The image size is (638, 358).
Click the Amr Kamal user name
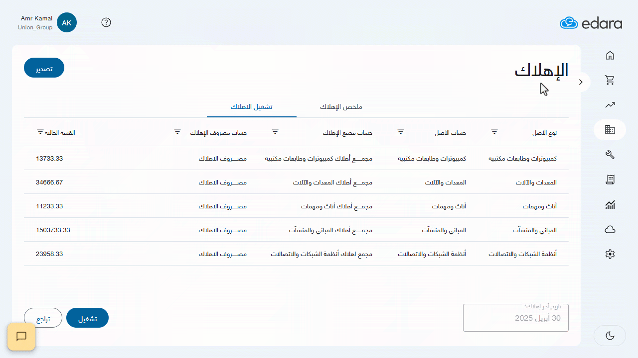(x=36, y=18)
